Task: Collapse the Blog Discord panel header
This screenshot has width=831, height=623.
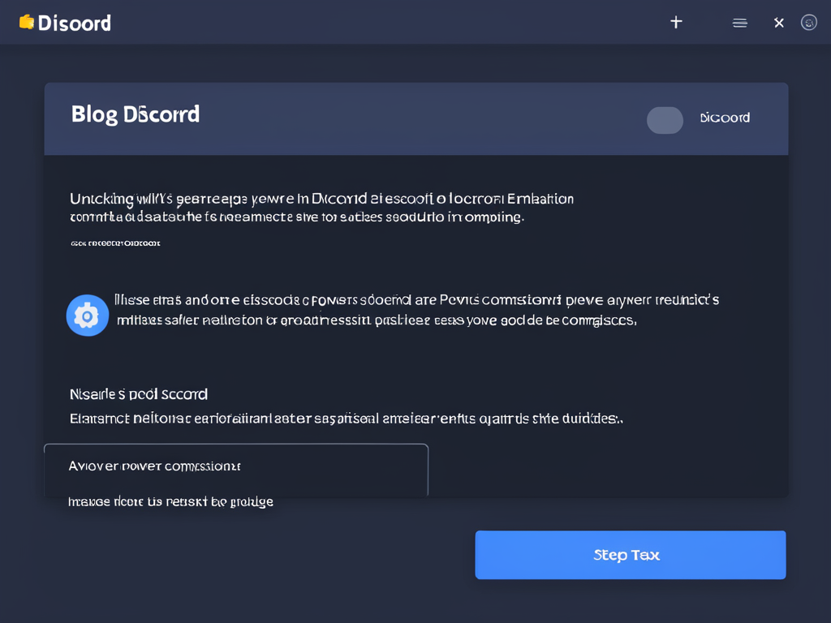Action: 415,118
